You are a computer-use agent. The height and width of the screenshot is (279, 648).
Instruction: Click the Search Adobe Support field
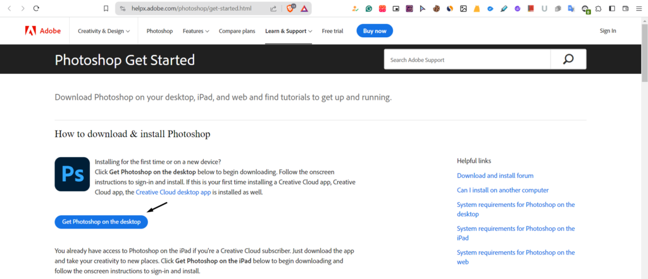[x=467, y=59]
